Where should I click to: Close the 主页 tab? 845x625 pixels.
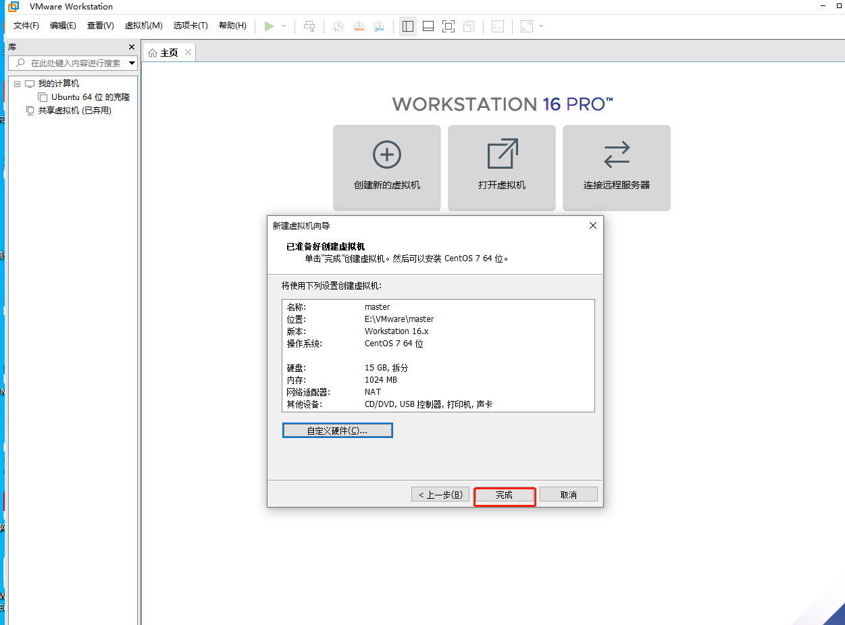pyautogui.click(x=188, y=53)
